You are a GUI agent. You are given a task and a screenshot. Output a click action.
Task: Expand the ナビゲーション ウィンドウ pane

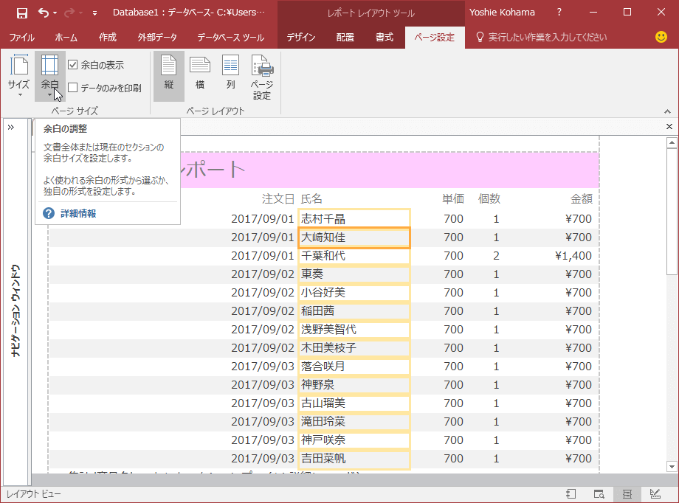point(11,126)
